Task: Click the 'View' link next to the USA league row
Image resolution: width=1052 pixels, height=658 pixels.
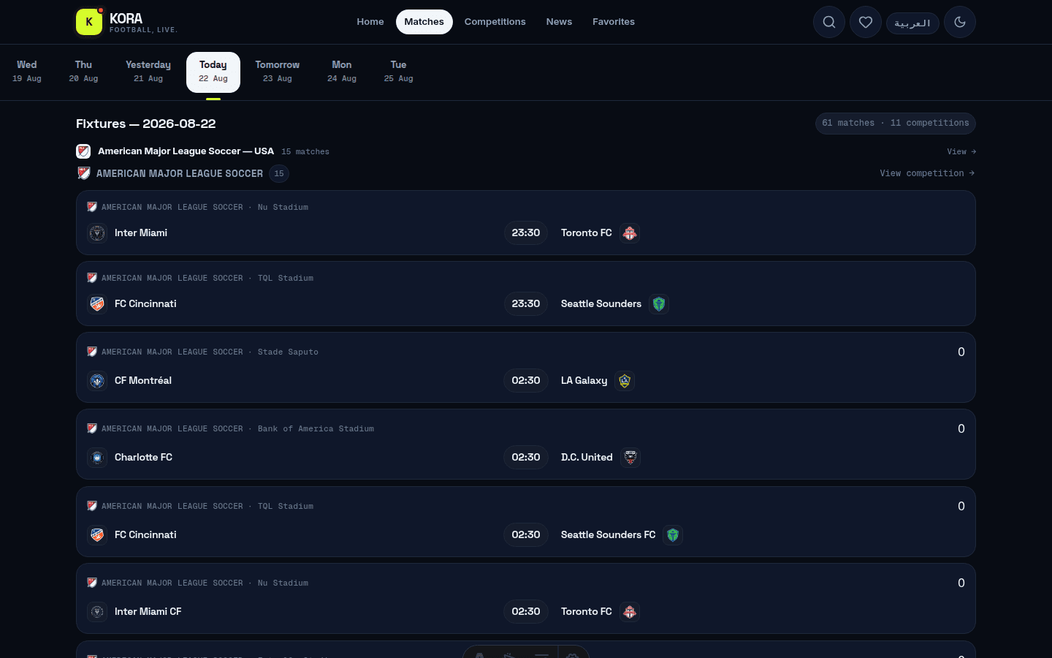Action: click(x=961, y=151)
